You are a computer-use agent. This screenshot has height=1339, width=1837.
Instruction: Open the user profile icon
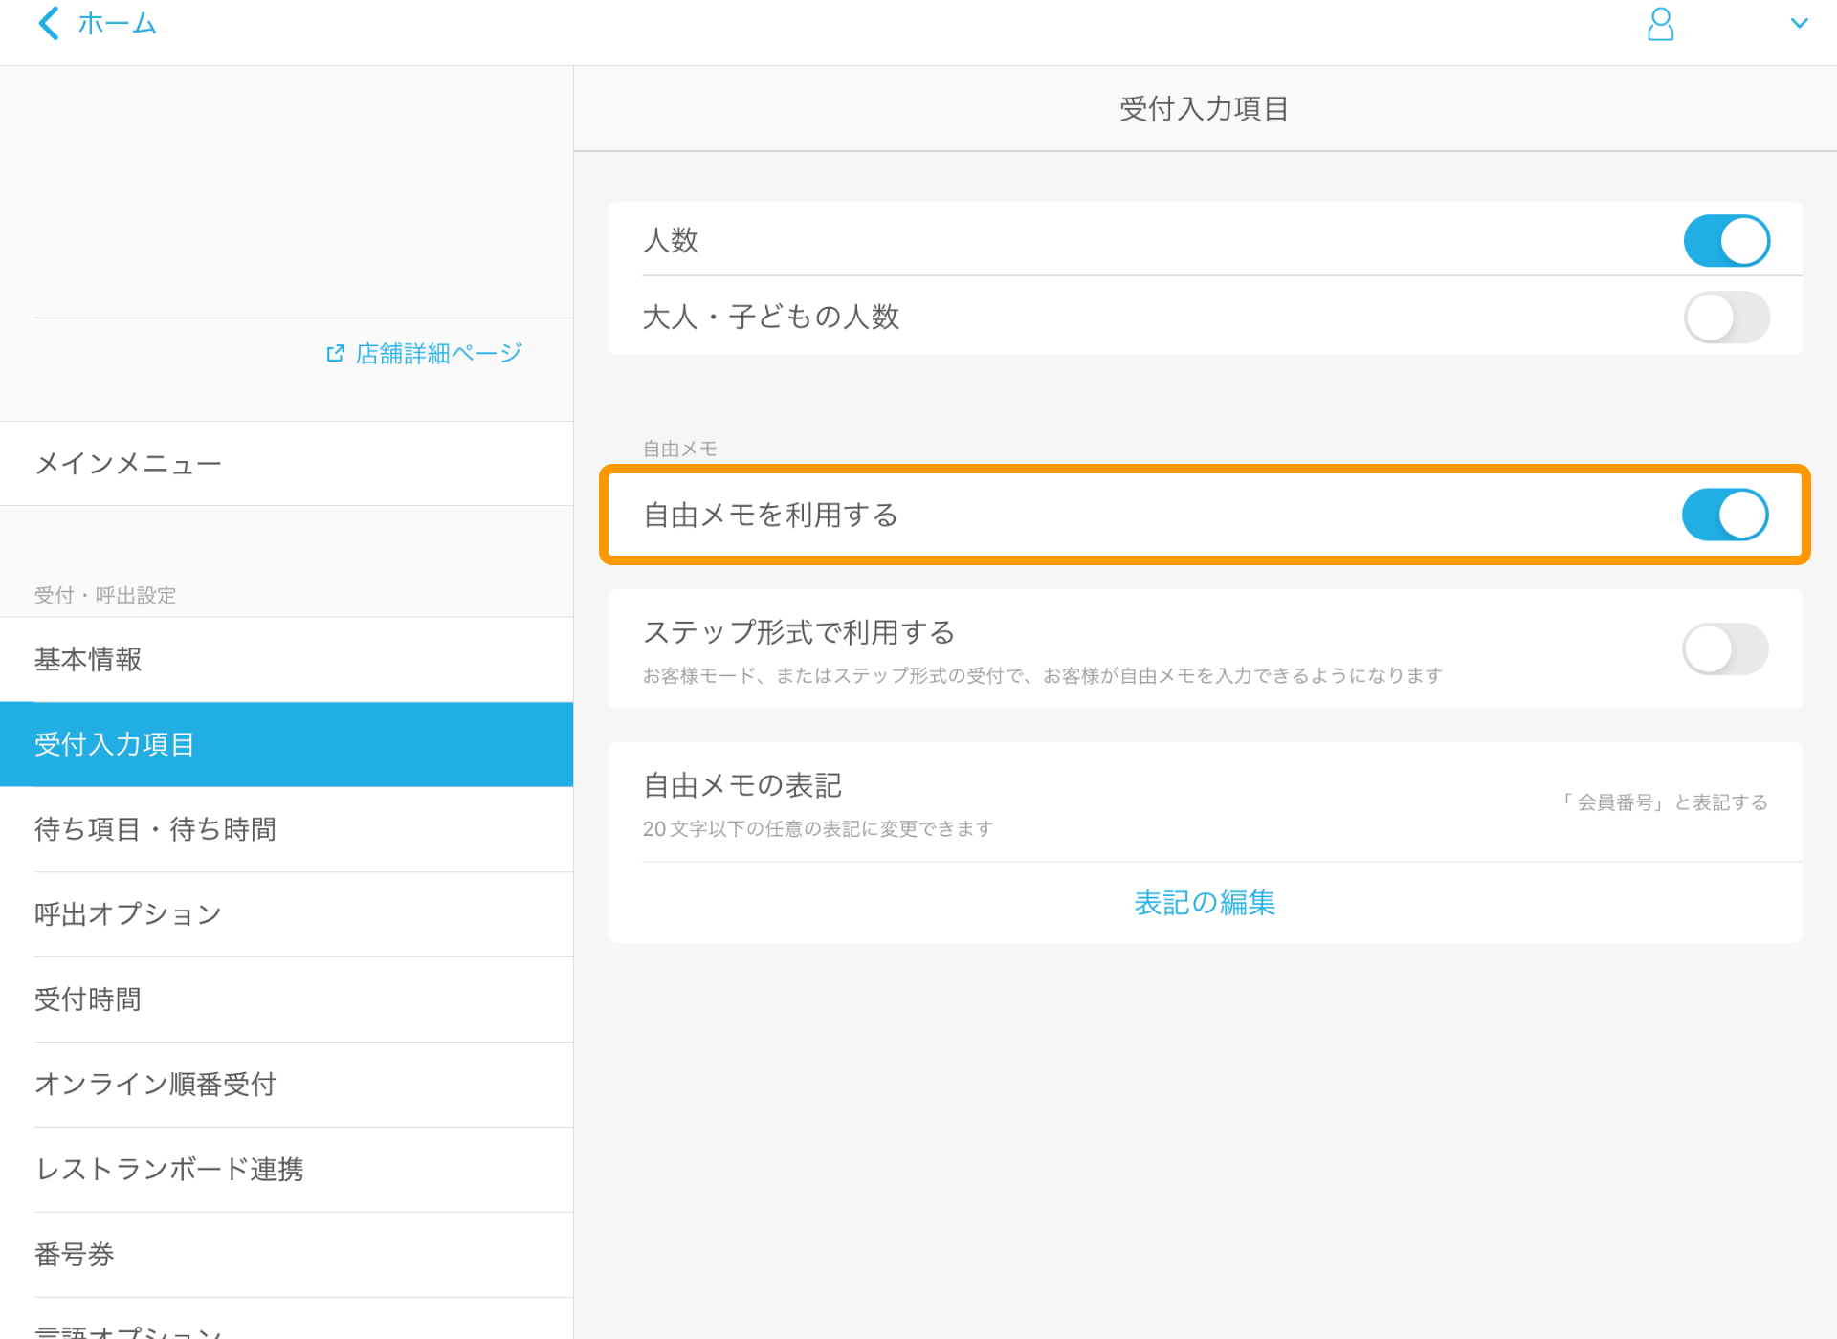click(1660, 24)
